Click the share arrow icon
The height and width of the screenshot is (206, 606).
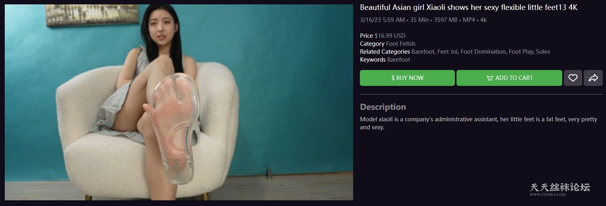593,78
